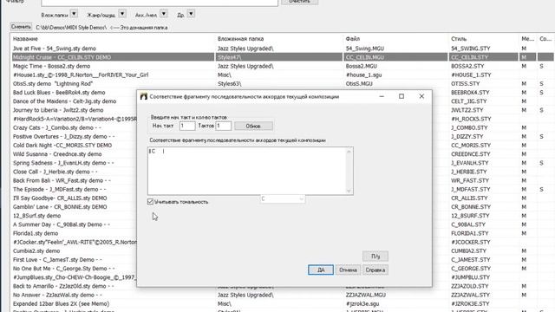Click the chord text area scroll down arrow
555x312 pixels.
point(349,191)
